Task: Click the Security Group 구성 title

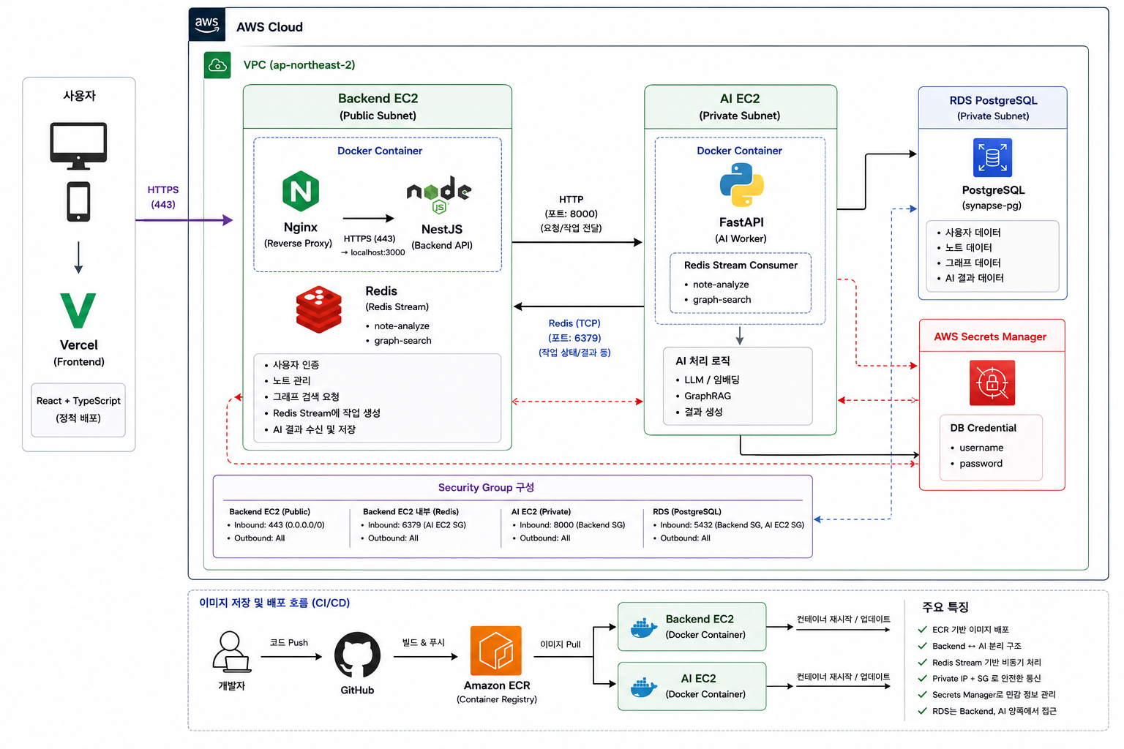Action: 486,487
